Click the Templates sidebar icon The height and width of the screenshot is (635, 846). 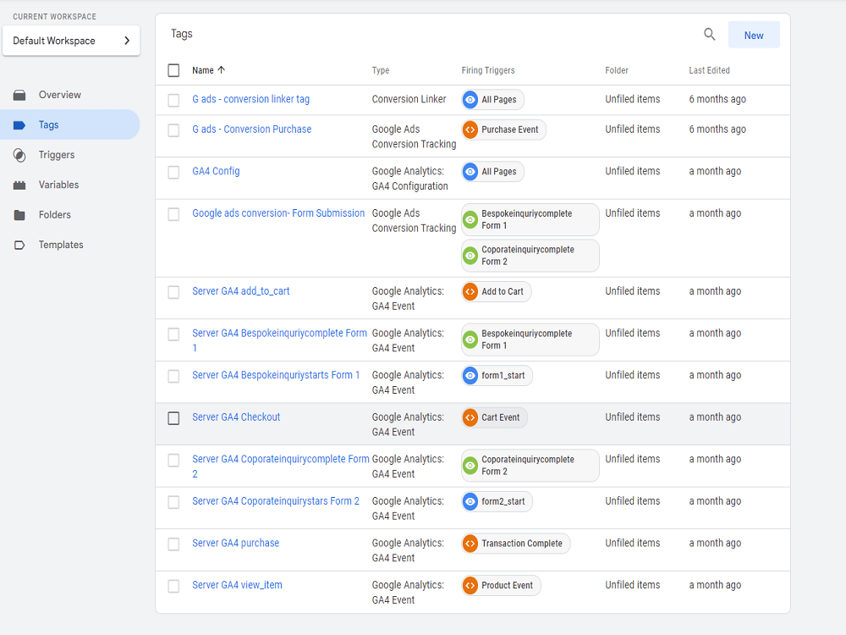[19, 246]
